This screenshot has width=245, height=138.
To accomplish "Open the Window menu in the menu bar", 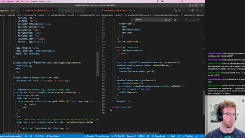I will click(x=42, y=1).
